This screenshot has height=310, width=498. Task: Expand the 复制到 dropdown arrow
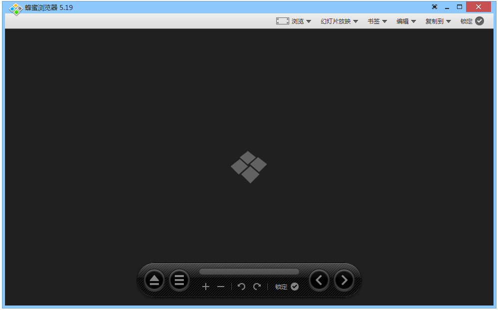coord(449,21)
